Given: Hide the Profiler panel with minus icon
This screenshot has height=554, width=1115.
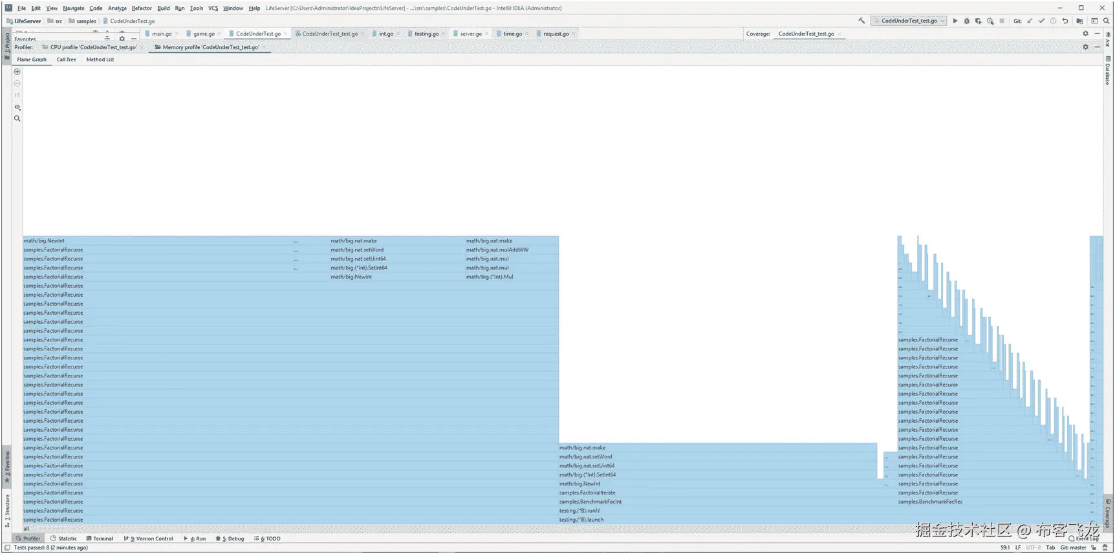Looking at the screenshot, I should [x=1097, y=47].
